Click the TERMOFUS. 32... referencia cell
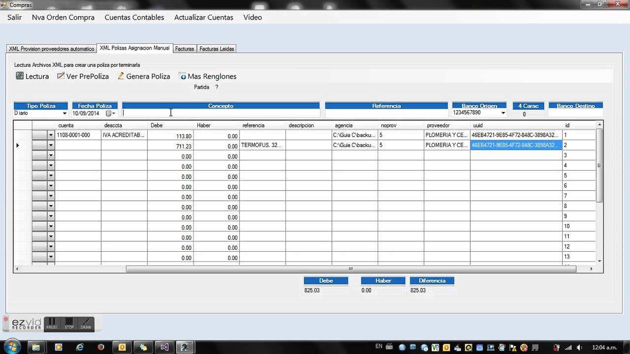The image size is (630, 354). tap(262, 146)
